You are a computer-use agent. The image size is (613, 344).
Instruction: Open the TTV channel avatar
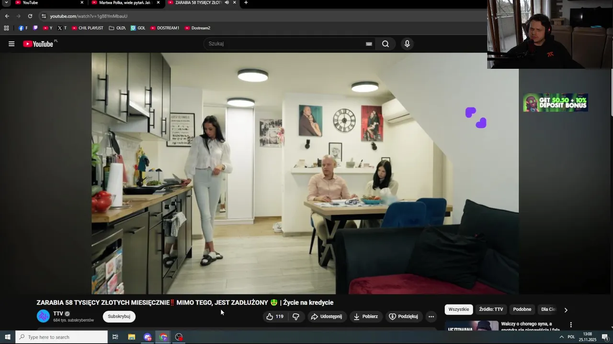(43, 316)
